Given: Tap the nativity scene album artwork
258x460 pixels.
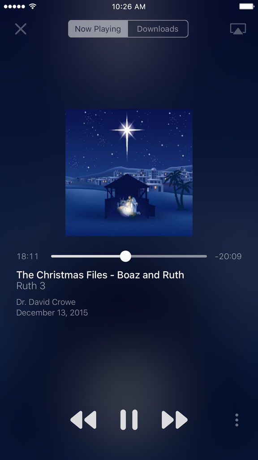Looking at the screenshot, I should 129,172.
